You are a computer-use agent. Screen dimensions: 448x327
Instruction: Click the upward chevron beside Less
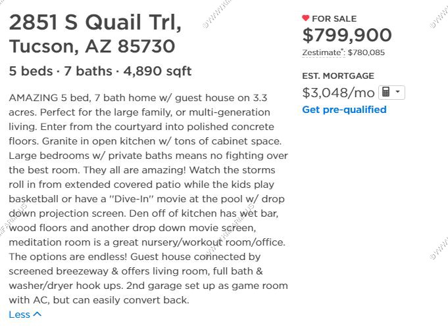pyautogui.click(x=37, y=314)
